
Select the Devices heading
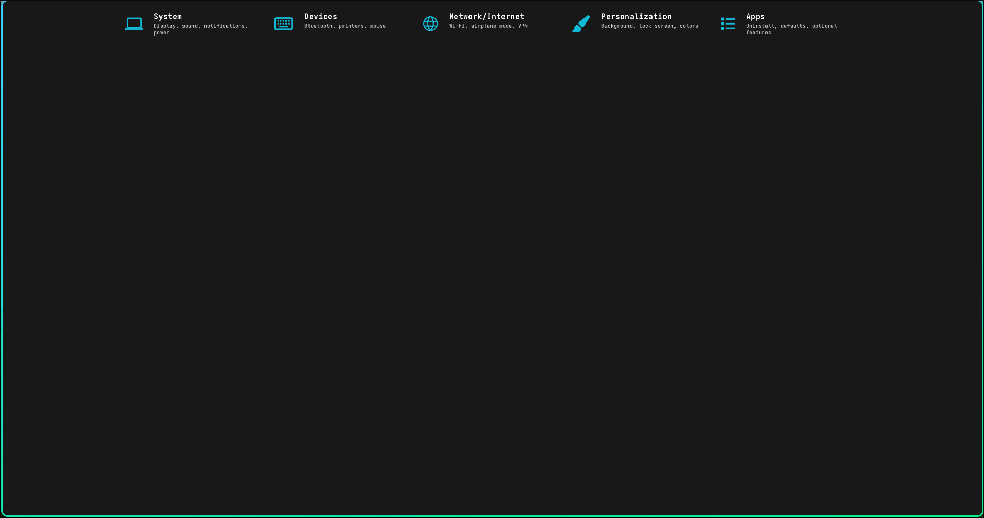321,17
